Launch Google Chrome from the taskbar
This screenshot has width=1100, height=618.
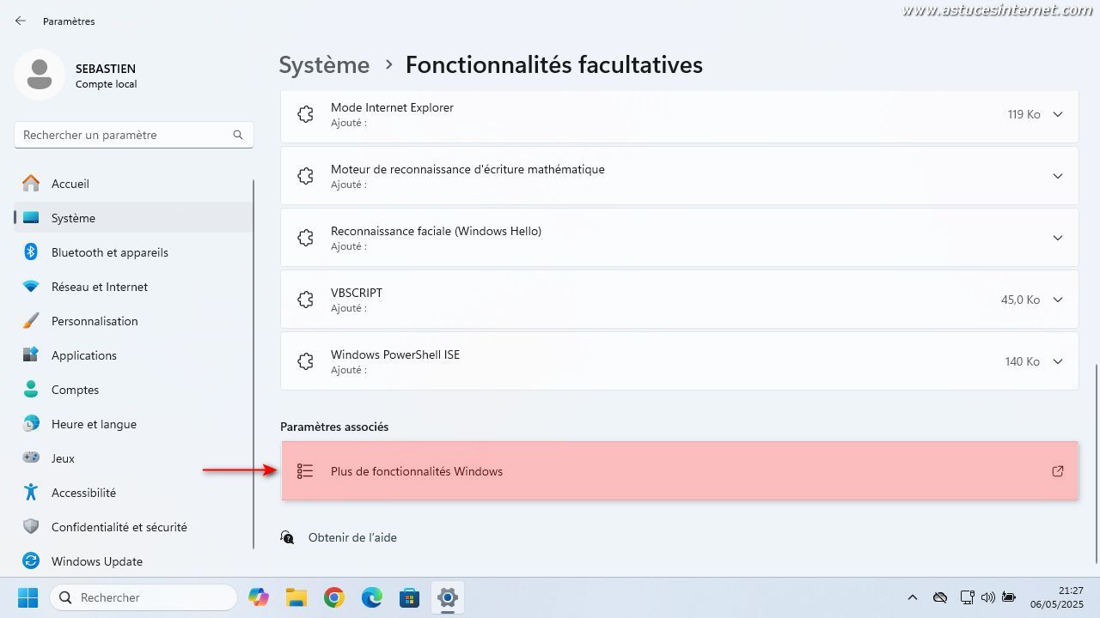[x=334, y=597]
